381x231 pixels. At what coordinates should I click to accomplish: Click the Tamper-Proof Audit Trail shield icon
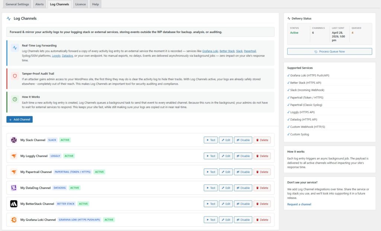[x=15, y=76]
